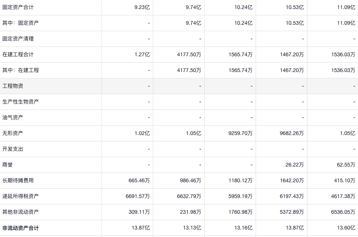Image resolution: width=358 pixels, height=237 pixels.
Task: Click the 9259.70万 intangible assets cell
Action: [240, 133]
